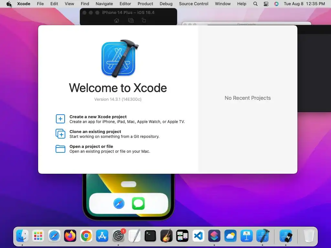Open the Debug menu
The image size is (331, 248).
point(166,4)
